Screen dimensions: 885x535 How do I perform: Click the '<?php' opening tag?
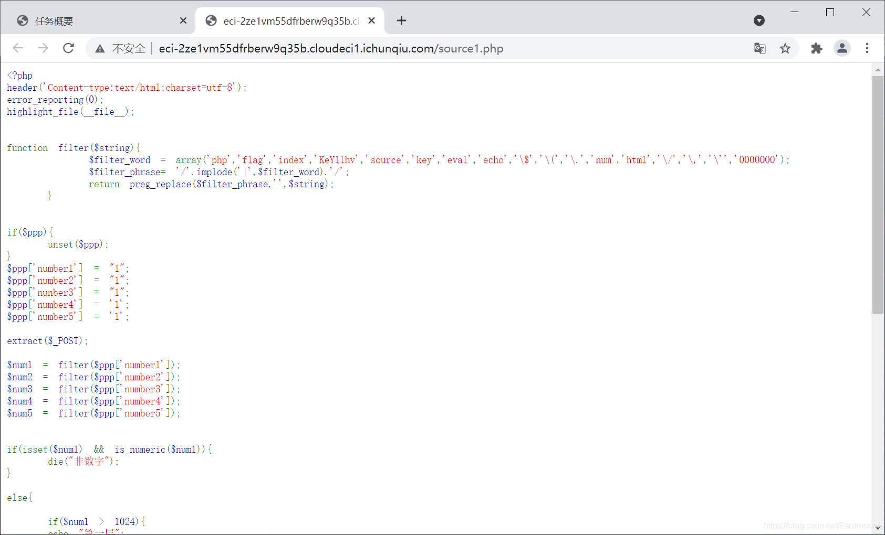[20, 76]
